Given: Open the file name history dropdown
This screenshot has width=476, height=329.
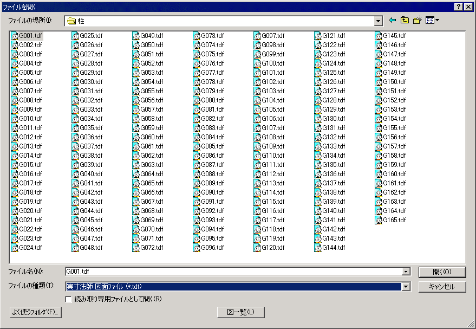Looking at the screenshot, I should point(406,272).
